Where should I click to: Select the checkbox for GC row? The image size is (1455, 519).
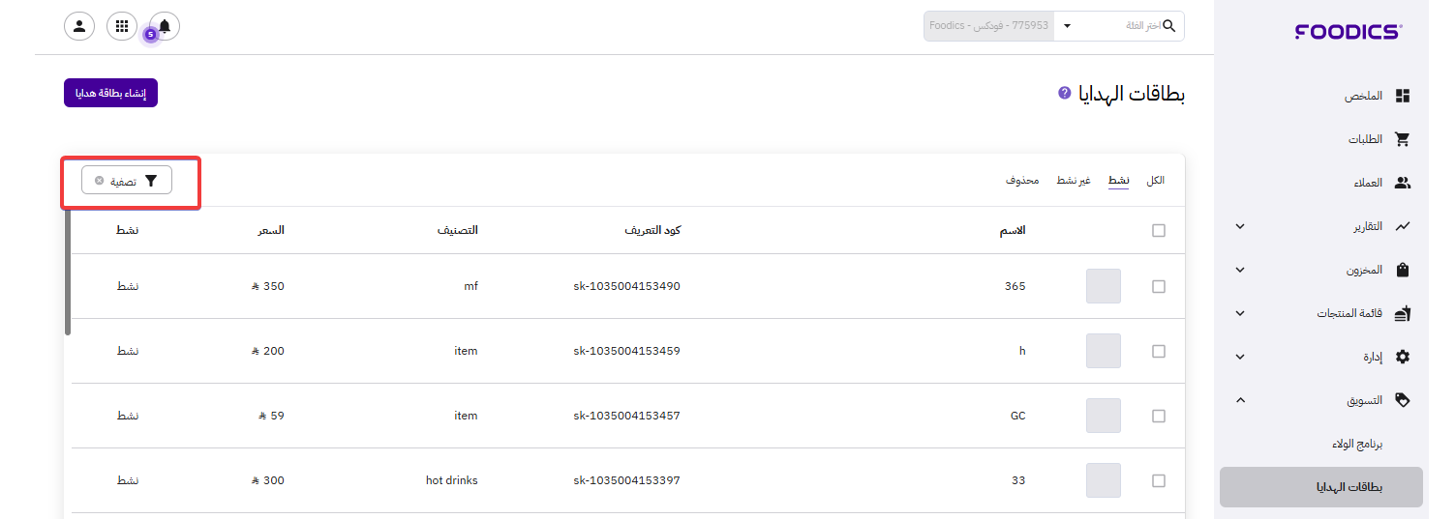[1159, 416]
